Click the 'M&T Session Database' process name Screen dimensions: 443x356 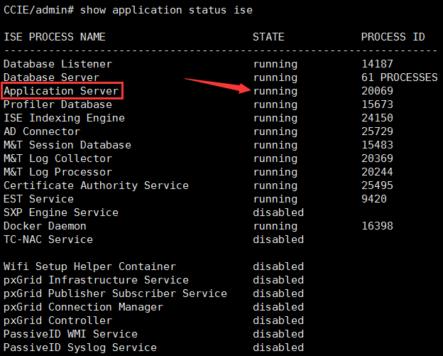pyautogui.click(x=67, y=145)
